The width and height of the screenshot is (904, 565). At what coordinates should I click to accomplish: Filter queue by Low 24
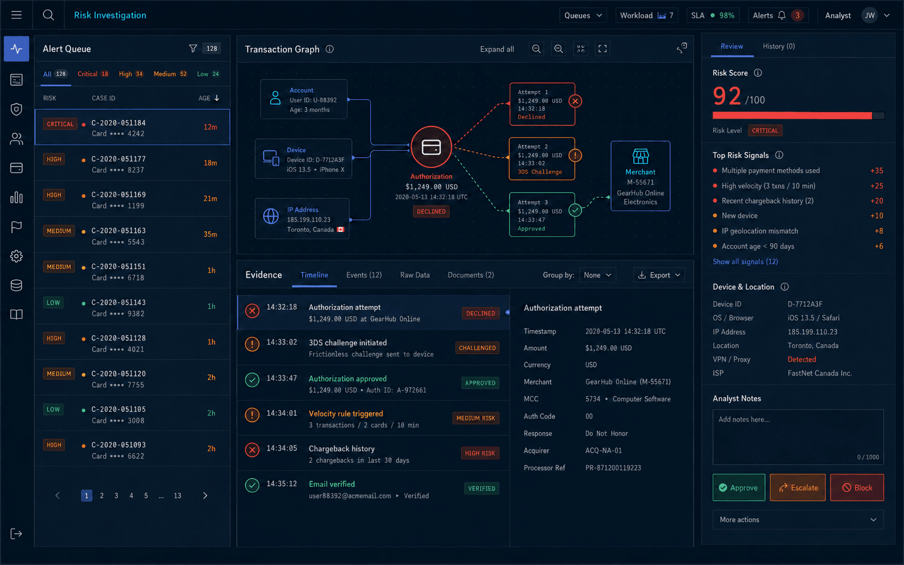coord(208,74)
